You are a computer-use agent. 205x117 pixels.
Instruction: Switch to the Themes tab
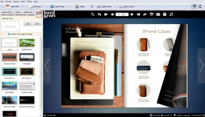click(18, 12)
